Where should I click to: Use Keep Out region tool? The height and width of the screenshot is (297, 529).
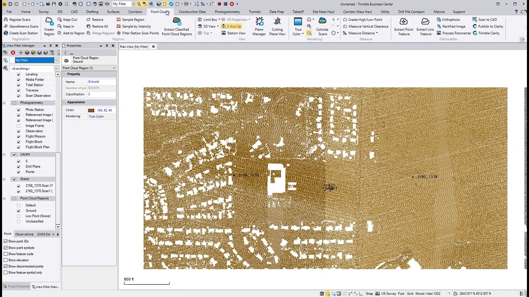tap(67, 20)
